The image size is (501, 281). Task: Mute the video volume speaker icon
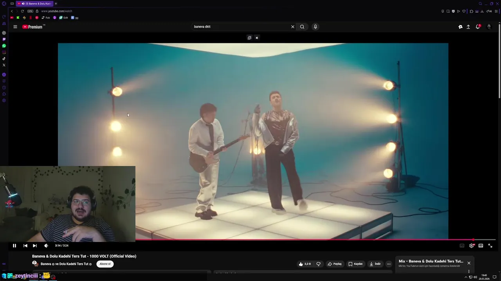[x=46, y=245]
